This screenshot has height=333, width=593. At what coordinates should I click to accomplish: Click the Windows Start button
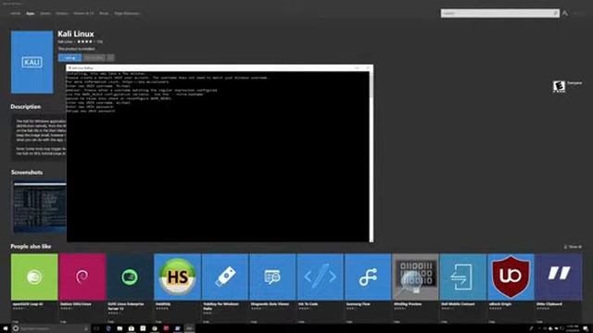tap(6, 328)
